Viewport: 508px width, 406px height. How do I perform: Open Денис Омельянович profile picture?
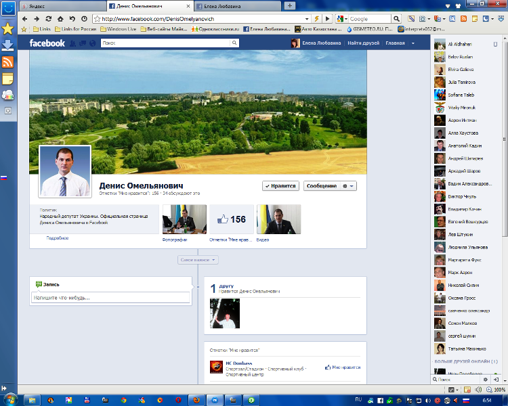tap(65, 171)
